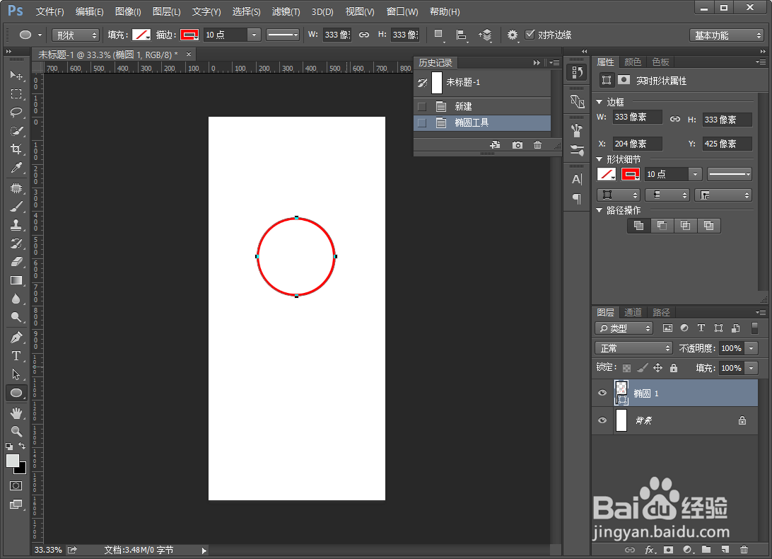Screen dimensions: 772x559
Task: Create new snapshot in History panel
Action: coord(517,145)
